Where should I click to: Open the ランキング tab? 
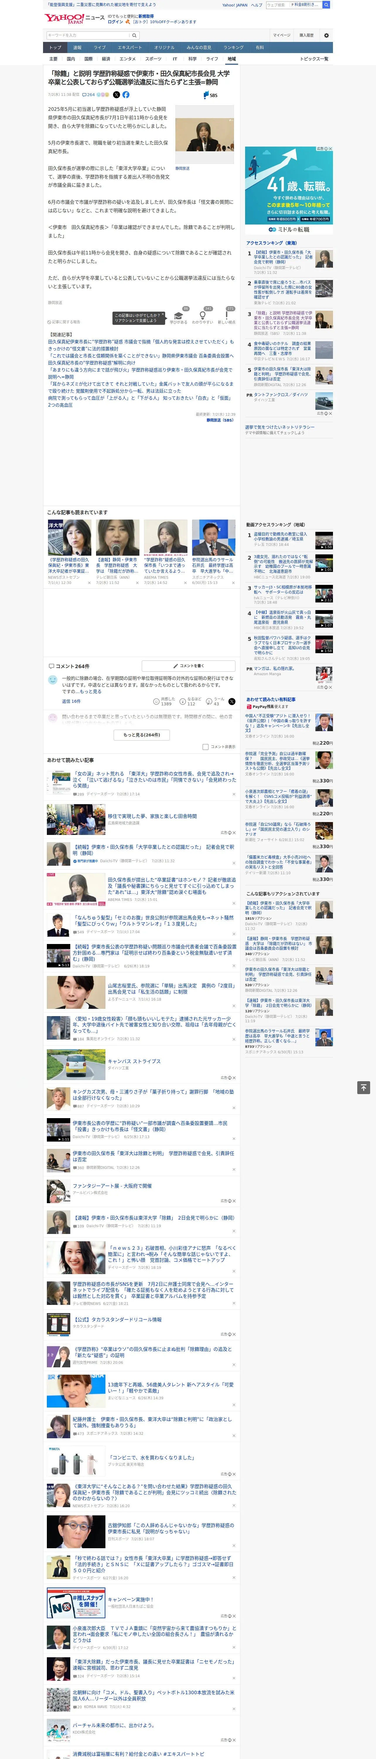pyautogui.click(x=233, y=48)
